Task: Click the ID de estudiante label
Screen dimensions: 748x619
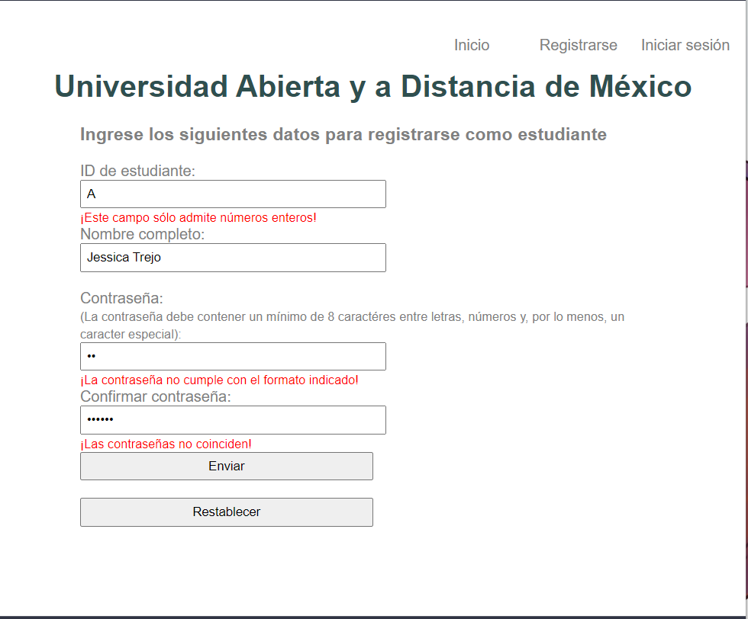Action: coord(137,171)
